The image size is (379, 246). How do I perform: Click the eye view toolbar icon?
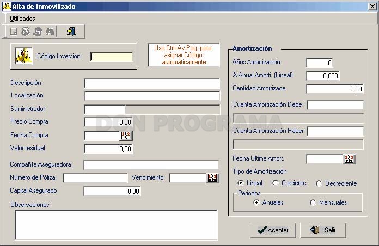(26, 32)
